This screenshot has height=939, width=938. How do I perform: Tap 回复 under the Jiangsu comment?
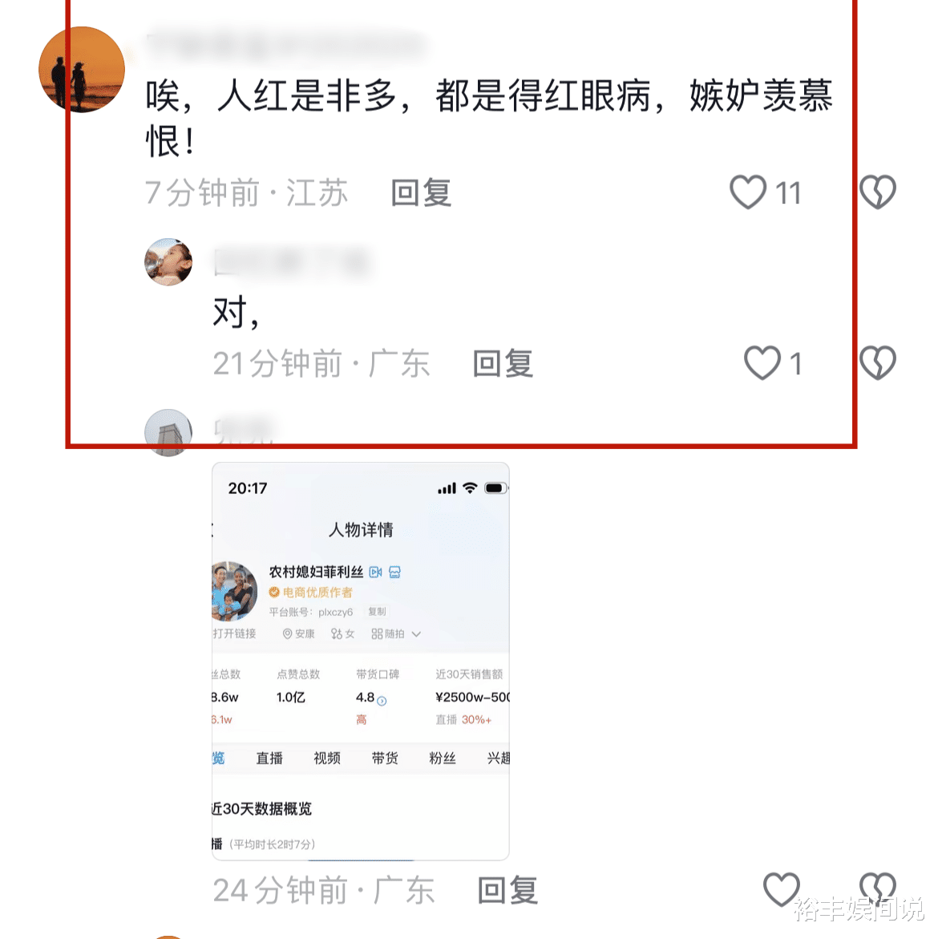[x=421, y=192]
